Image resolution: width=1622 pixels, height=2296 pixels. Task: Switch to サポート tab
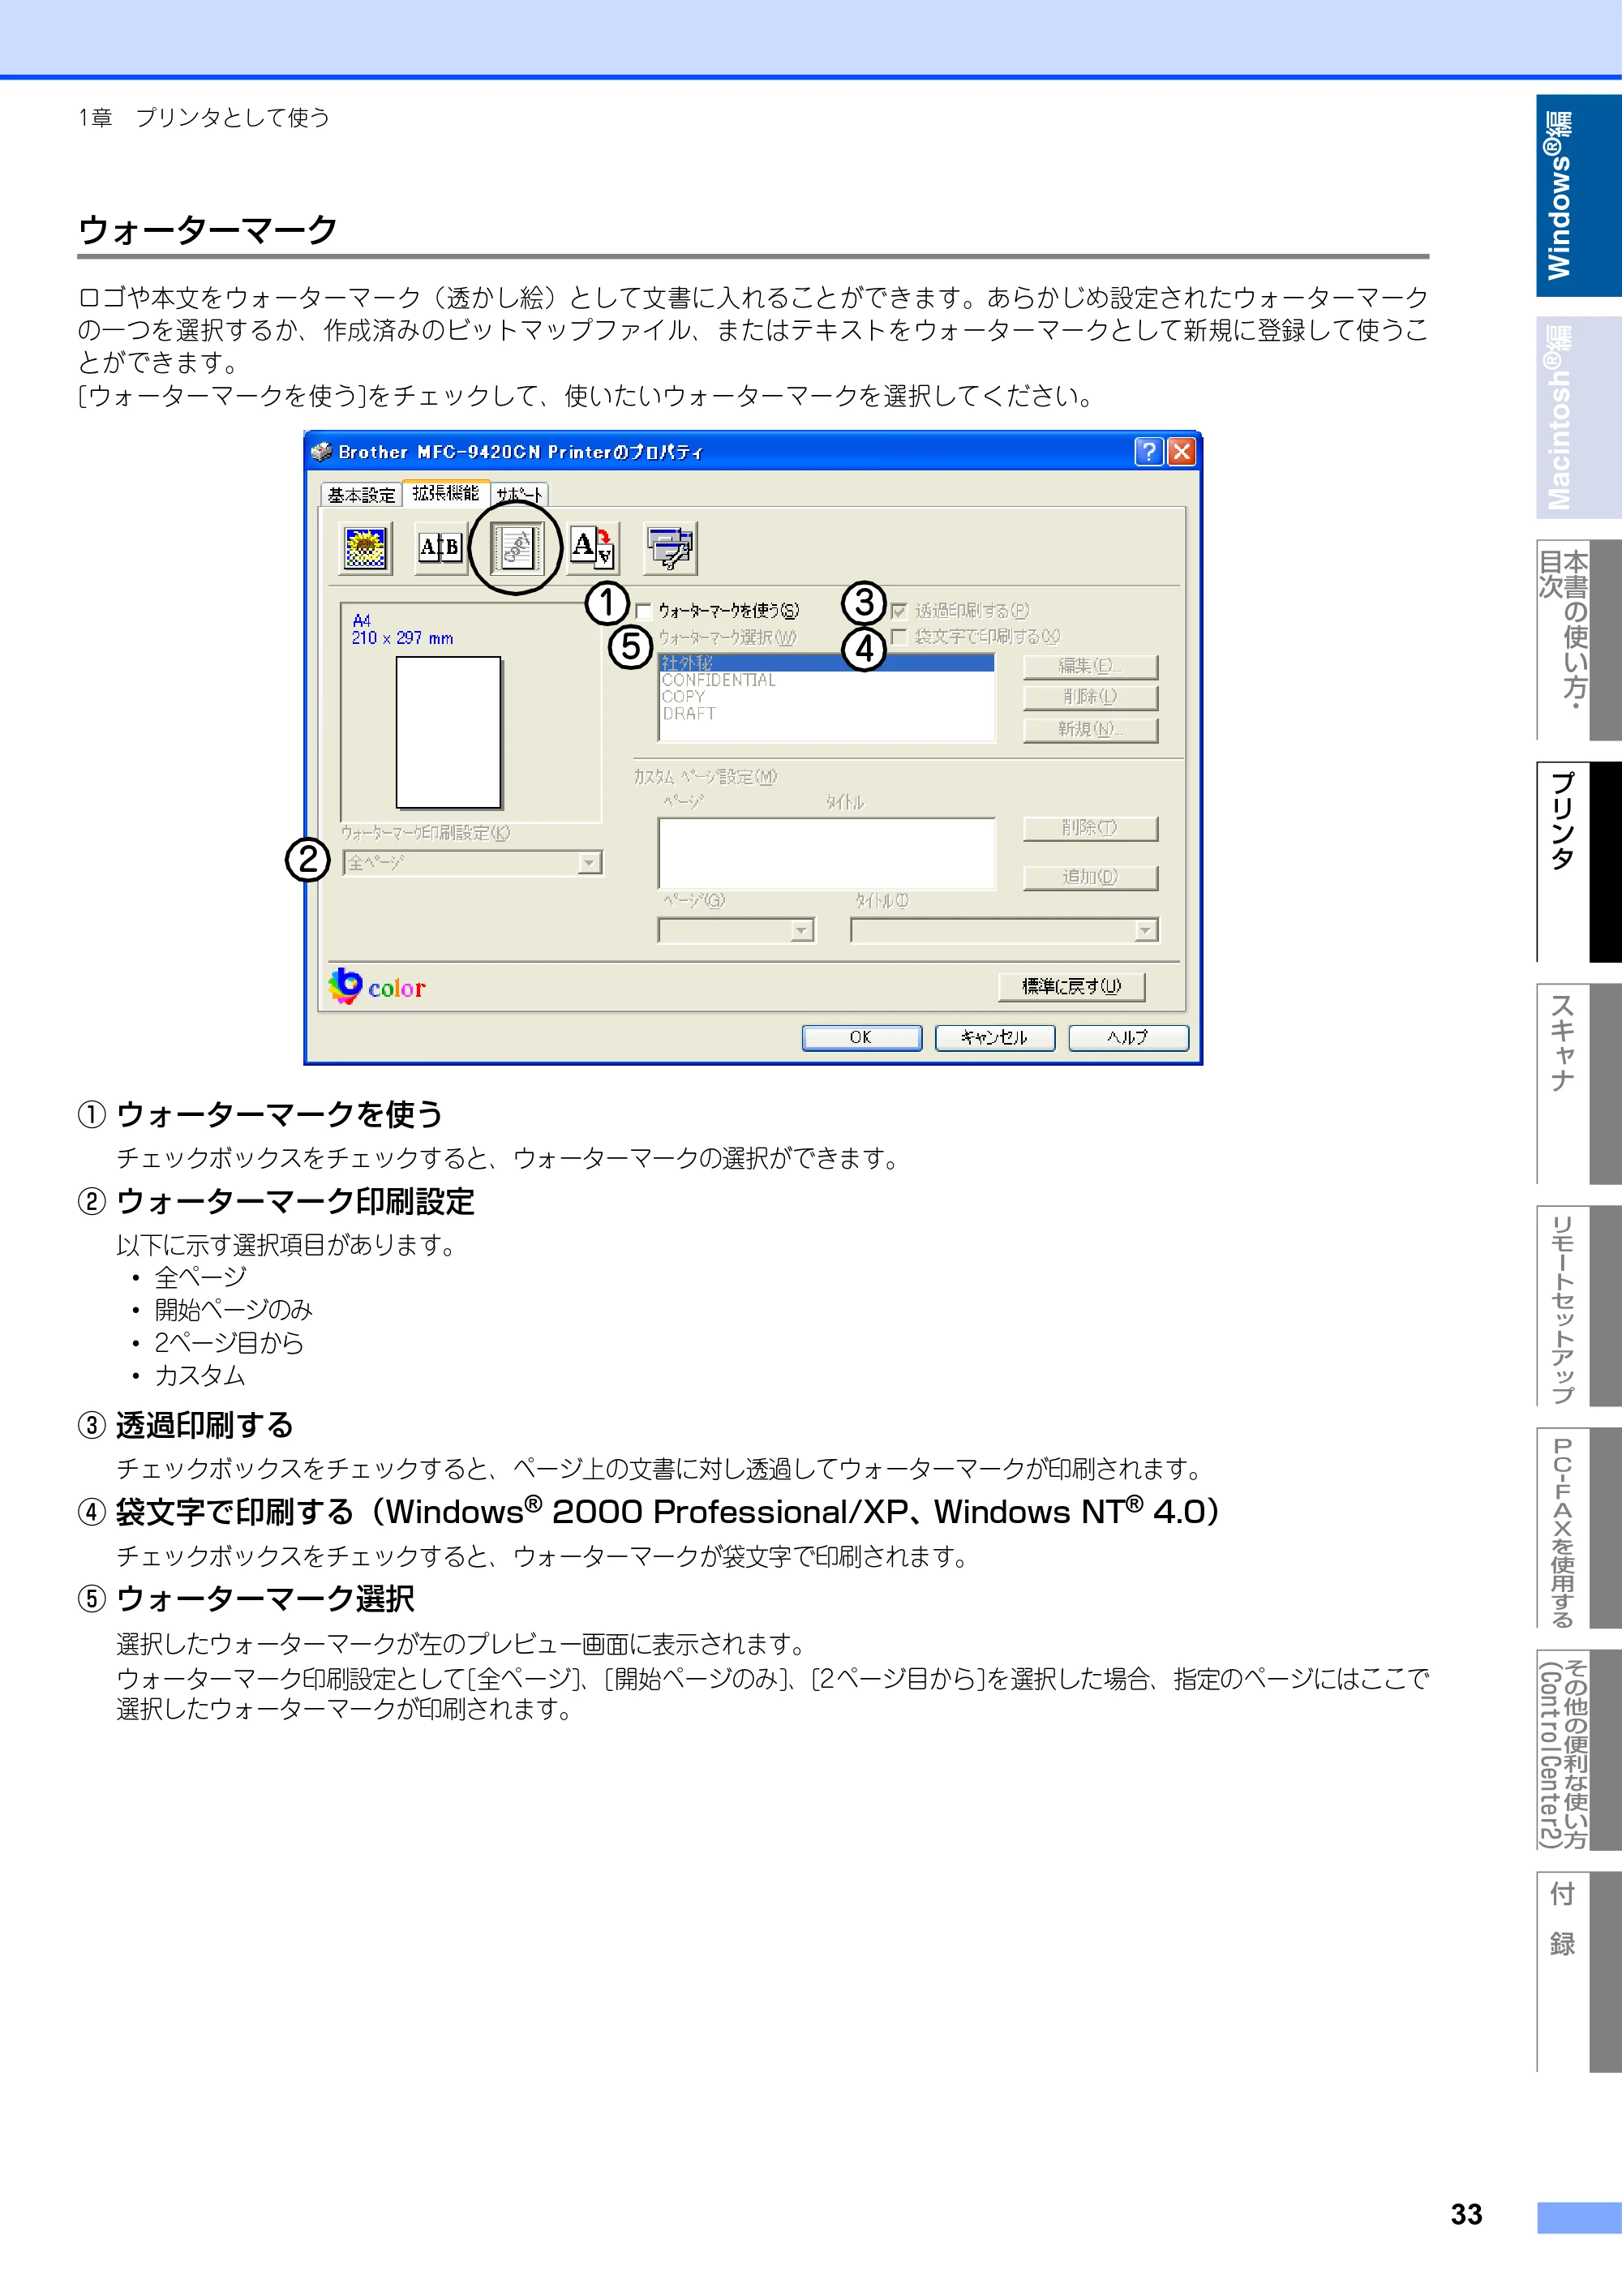pos(519,495)
